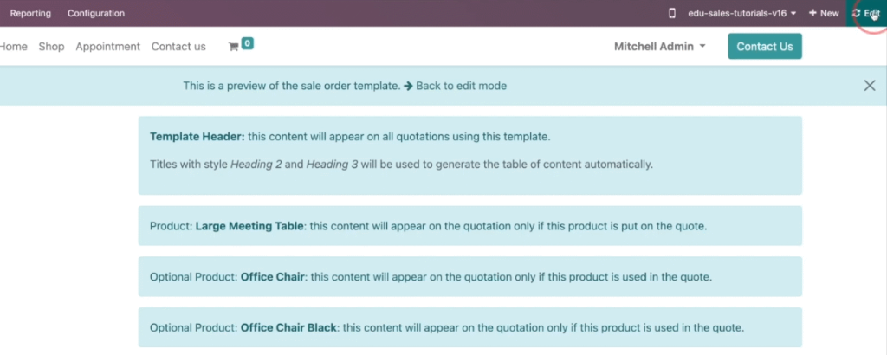The width and height of the screenshot is (887, 355).
Task: Click the plus New button
Action: pyautogui.click(x=824, y=13)
